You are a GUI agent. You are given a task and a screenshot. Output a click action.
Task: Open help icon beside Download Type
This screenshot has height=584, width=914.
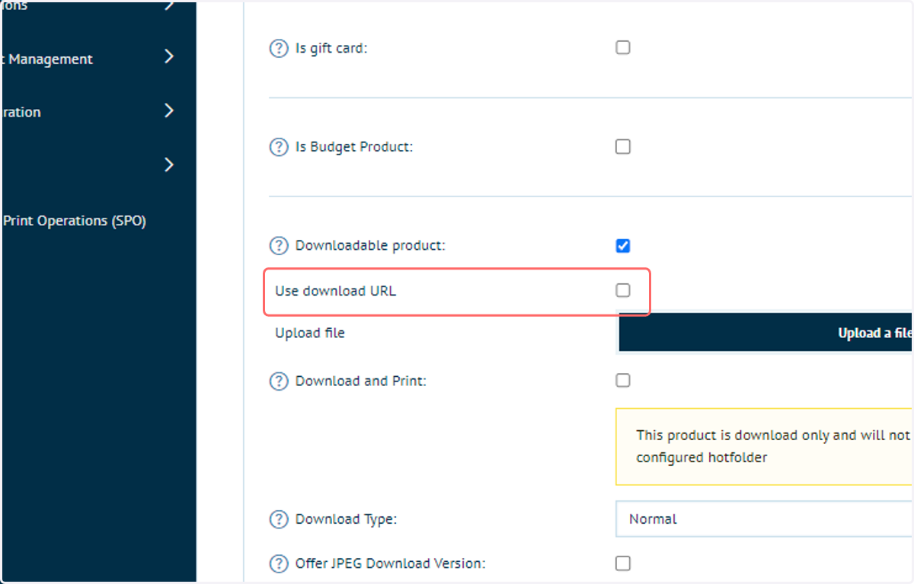pyautogui.click(x=279, y=519)
